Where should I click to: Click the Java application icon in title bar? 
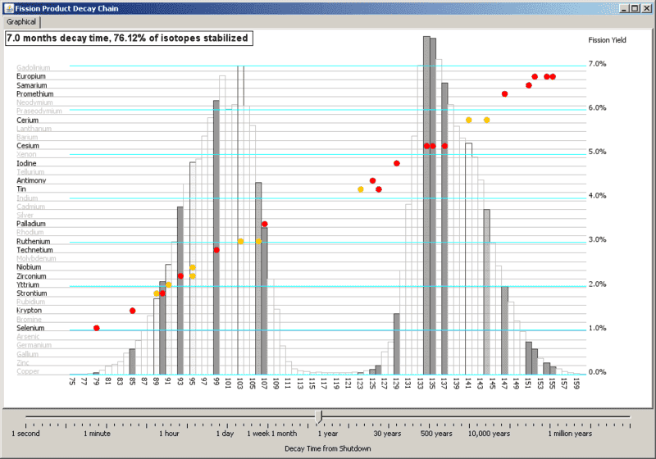tap(9, 8)
